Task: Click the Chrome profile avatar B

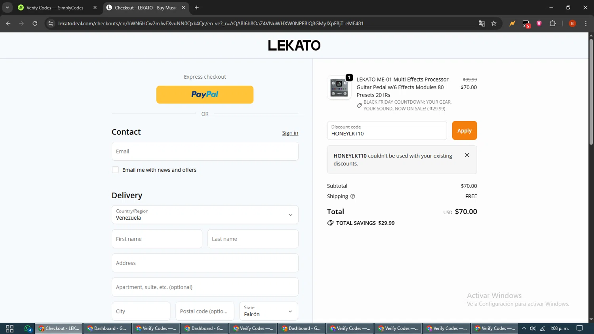Action: point(572,23)
